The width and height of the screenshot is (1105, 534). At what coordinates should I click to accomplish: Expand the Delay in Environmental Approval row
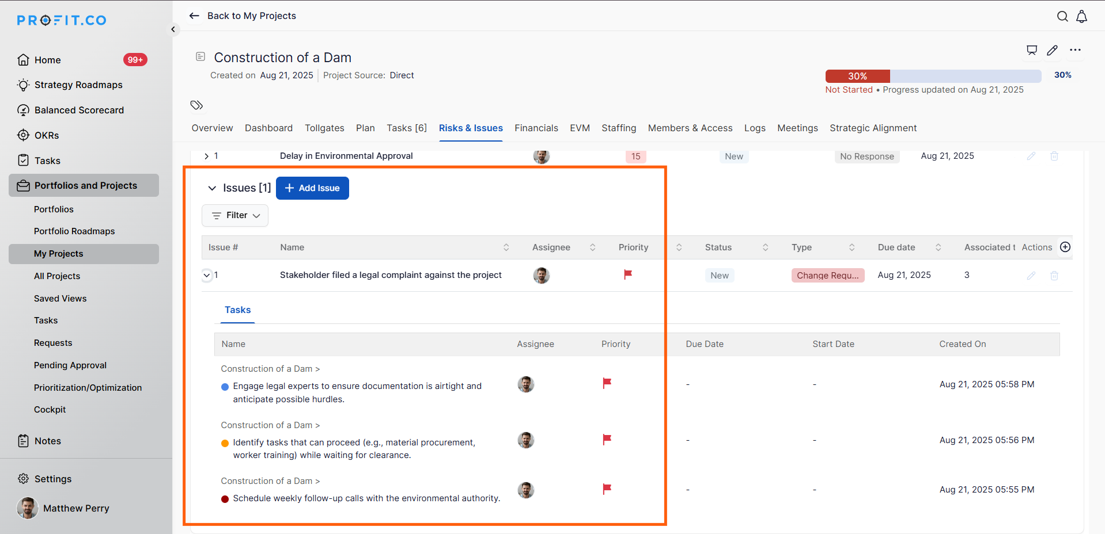[x=206, y=156]
